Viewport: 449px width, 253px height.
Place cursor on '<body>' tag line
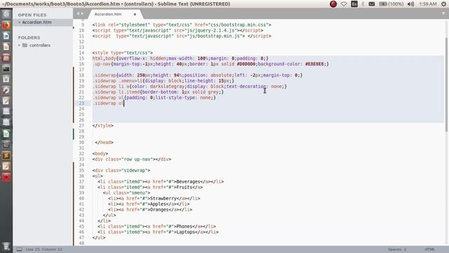point(100,153)
